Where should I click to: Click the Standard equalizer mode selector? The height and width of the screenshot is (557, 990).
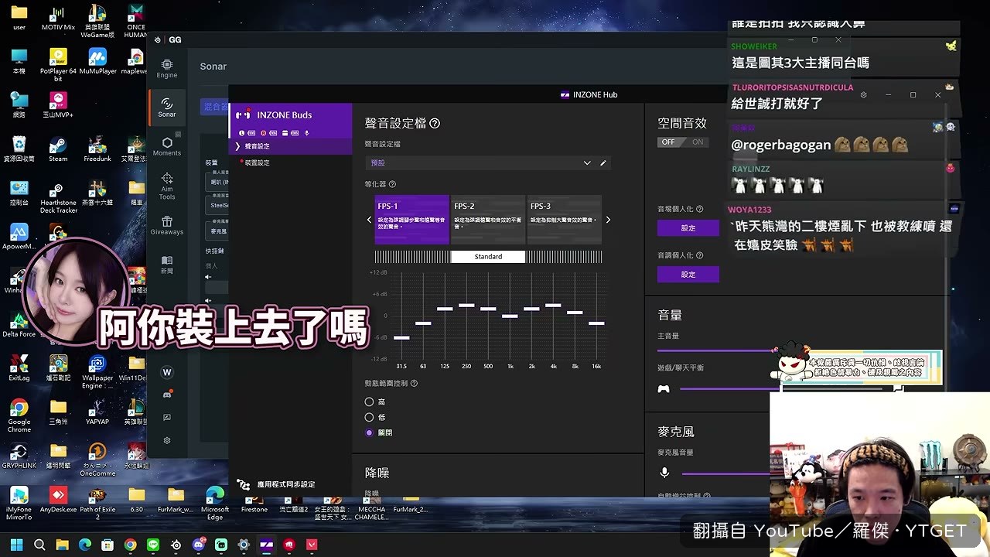[x=488, y=257]
